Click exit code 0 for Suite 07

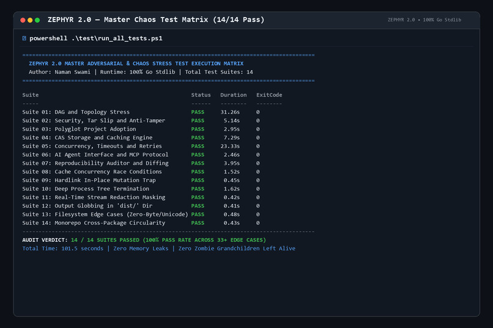[x=258, y=163]
